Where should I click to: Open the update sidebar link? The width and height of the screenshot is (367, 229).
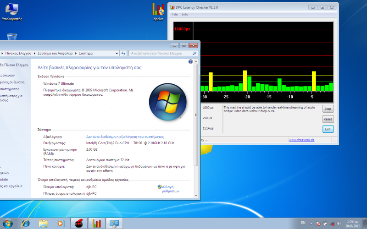pyautogui.click(x=4, y=180)
